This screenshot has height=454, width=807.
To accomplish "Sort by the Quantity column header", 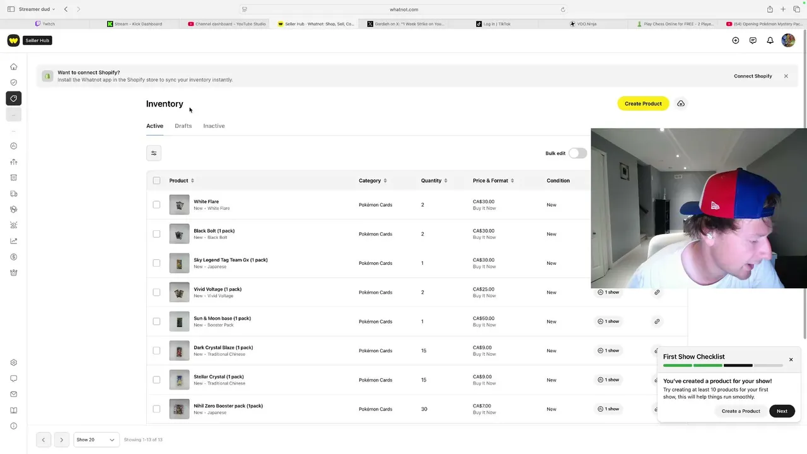I will pos(434,181).
